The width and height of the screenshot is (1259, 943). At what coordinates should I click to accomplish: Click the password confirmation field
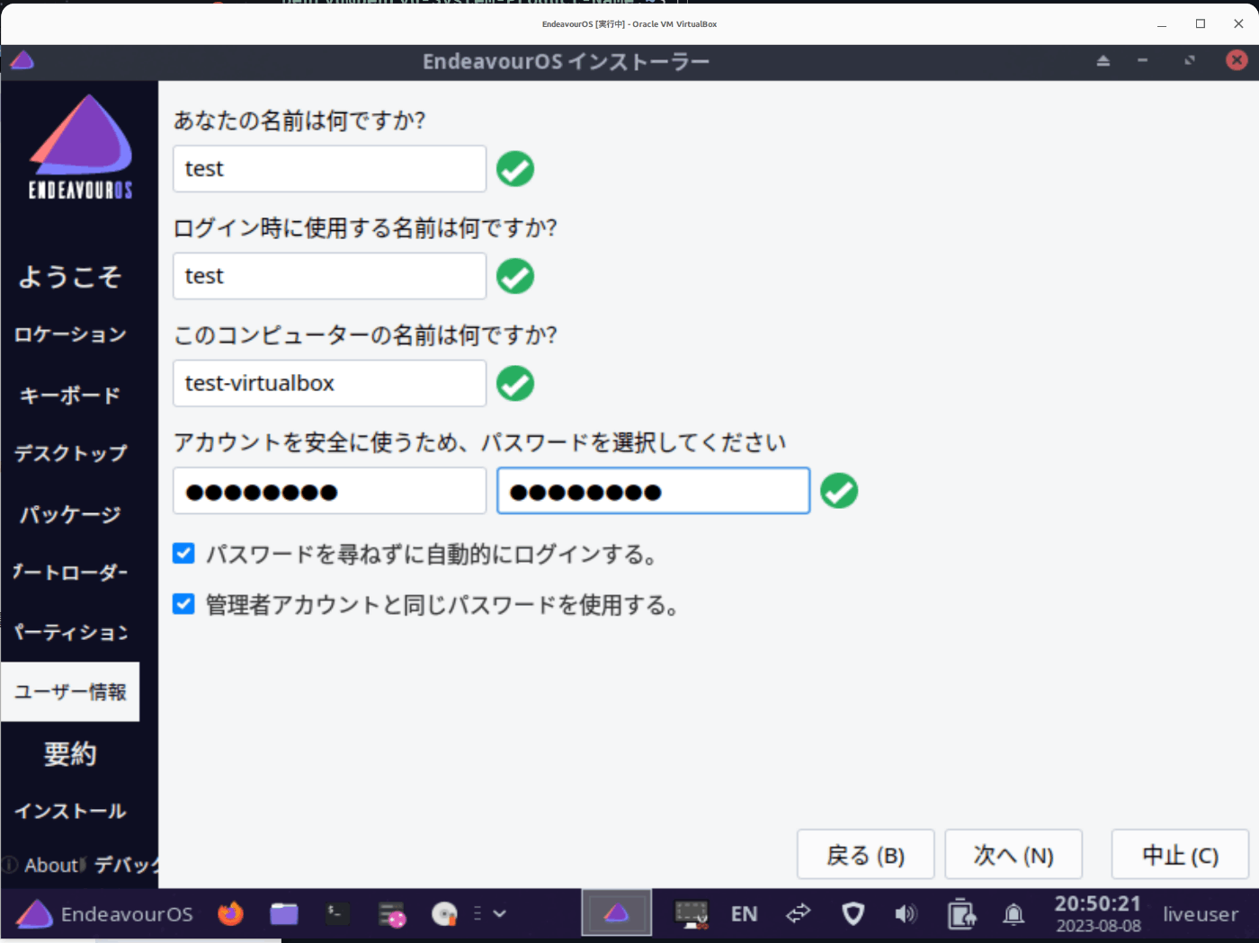[653, 491]
